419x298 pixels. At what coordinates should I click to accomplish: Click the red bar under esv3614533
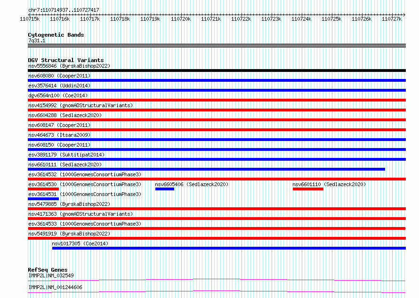tap(217, 228)
